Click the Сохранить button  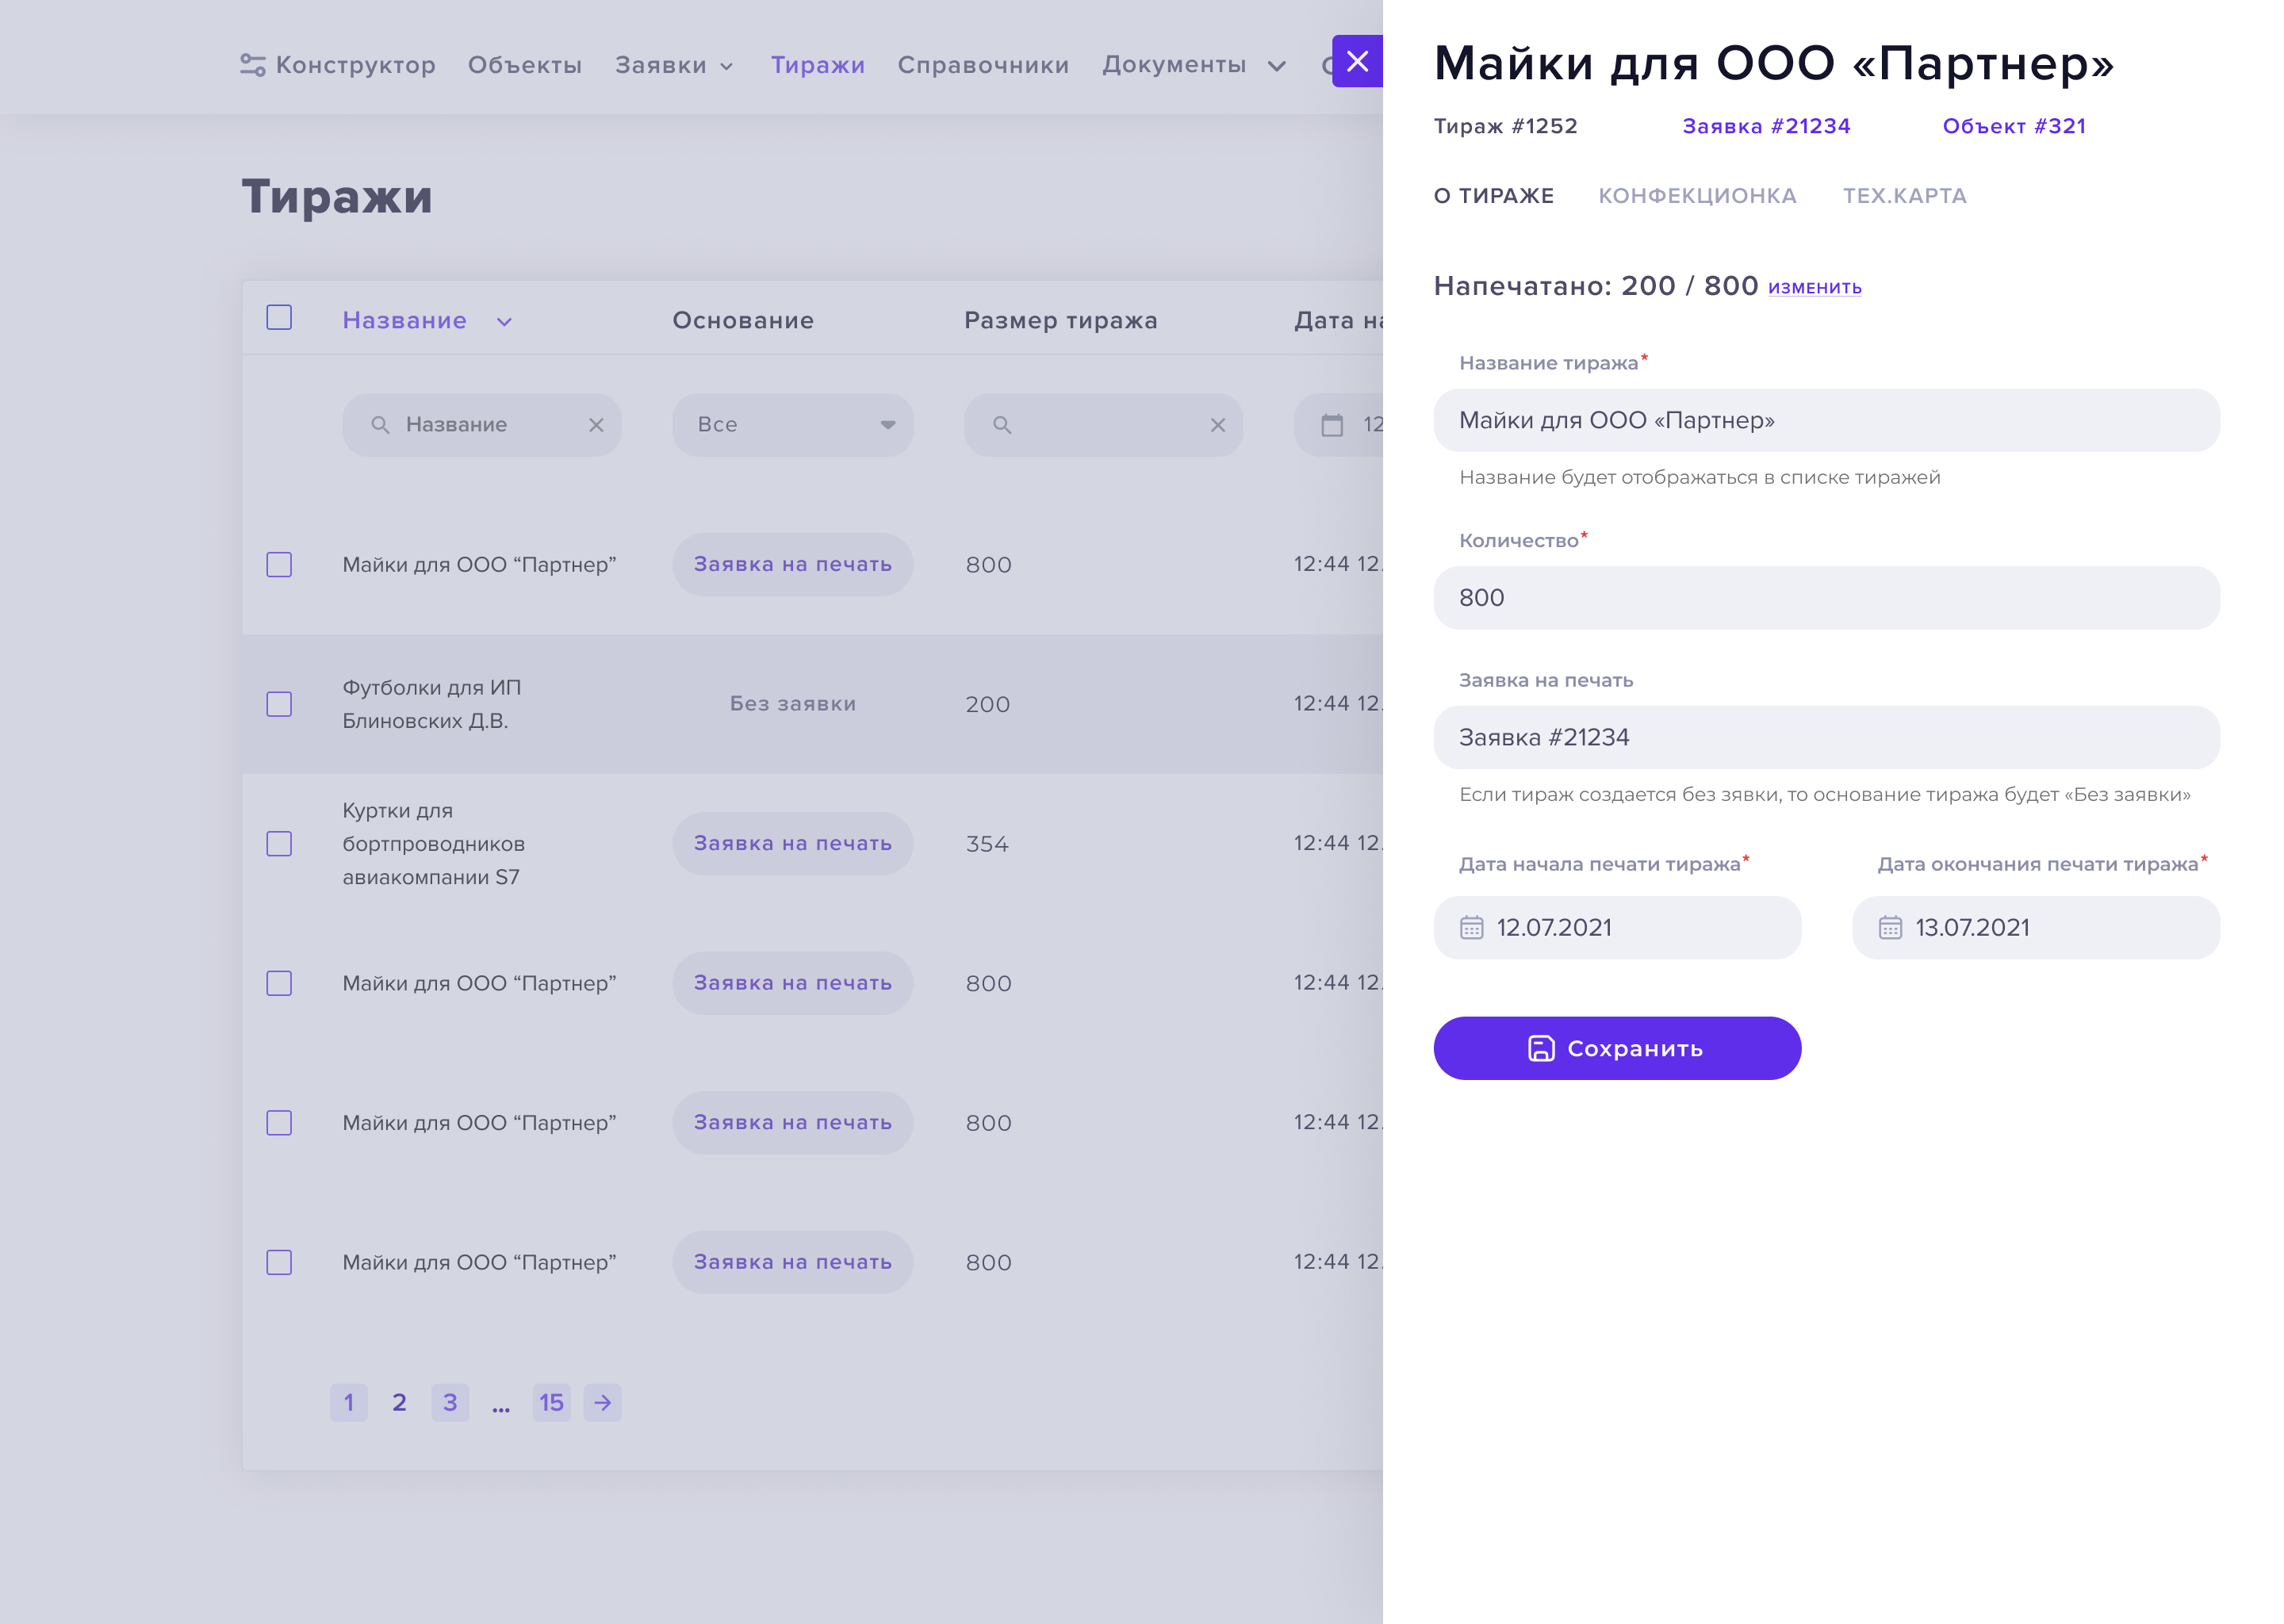click(x=1616, y=1048)
